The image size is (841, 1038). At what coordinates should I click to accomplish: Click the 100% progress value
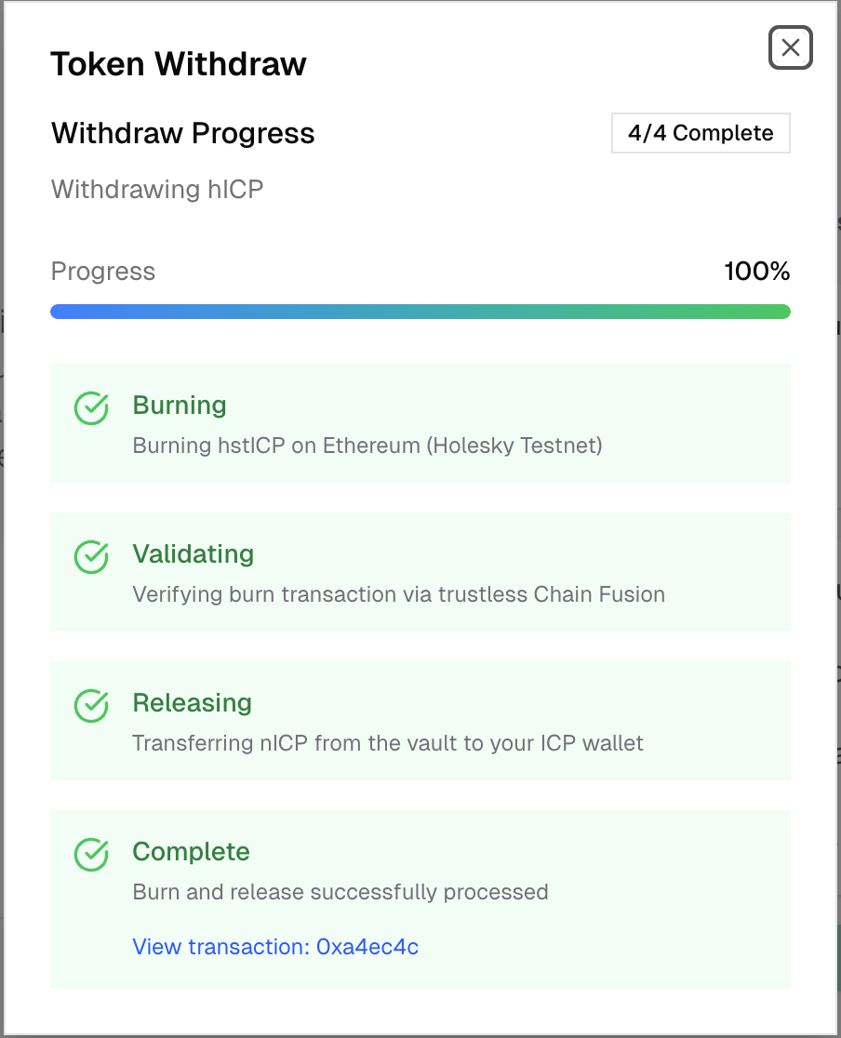(756, 272)
